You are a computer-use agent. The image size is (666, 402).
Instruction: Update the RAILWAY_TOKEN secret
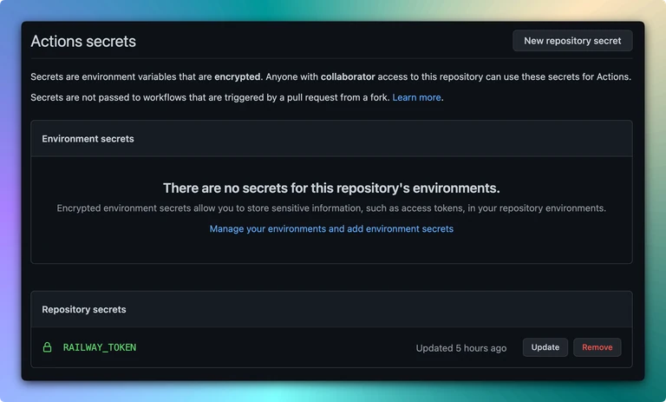pos(545,347)
